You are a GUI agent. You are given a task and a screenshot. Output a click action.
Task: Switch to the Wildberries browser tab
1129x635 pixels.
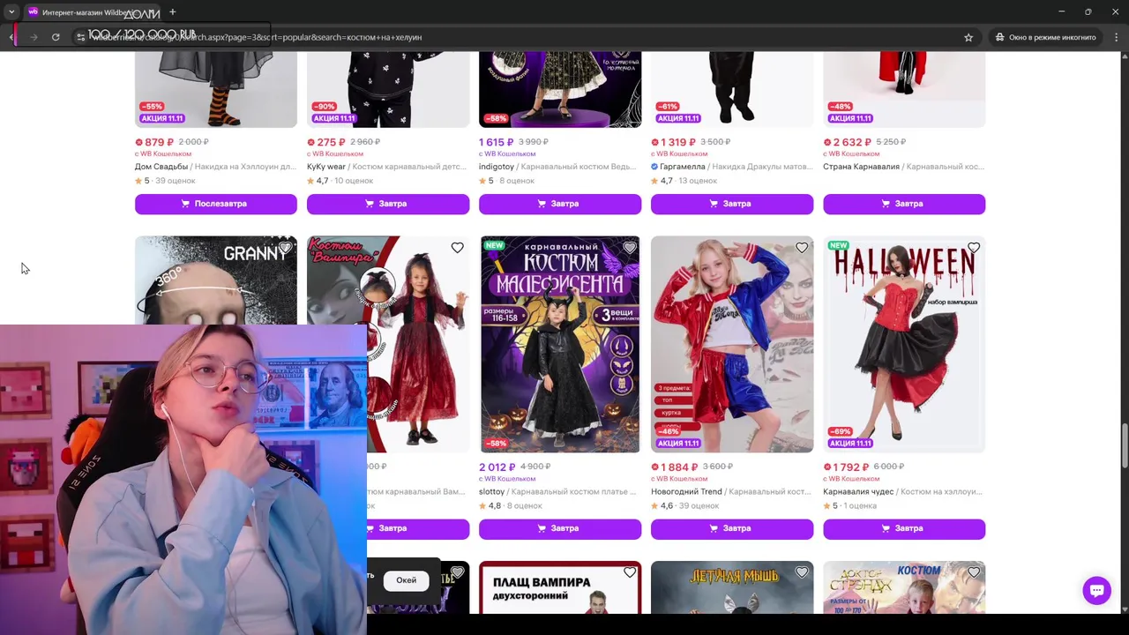tap(90, 12)
